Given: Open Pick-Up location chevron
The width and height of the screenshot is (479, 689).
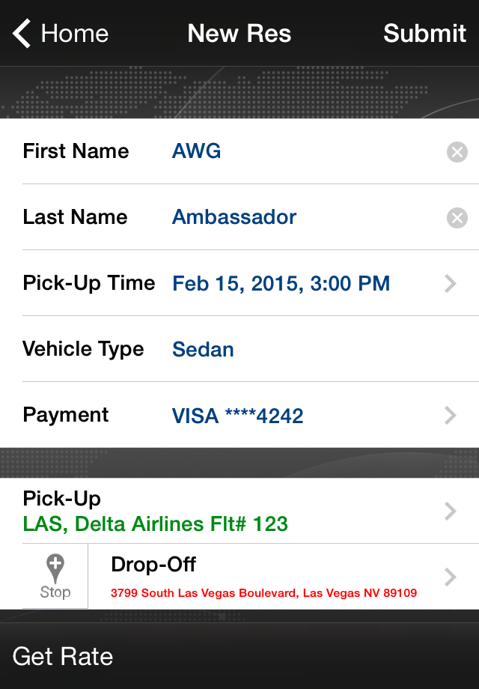Looking at the screenshot, I should pos(451,511).
